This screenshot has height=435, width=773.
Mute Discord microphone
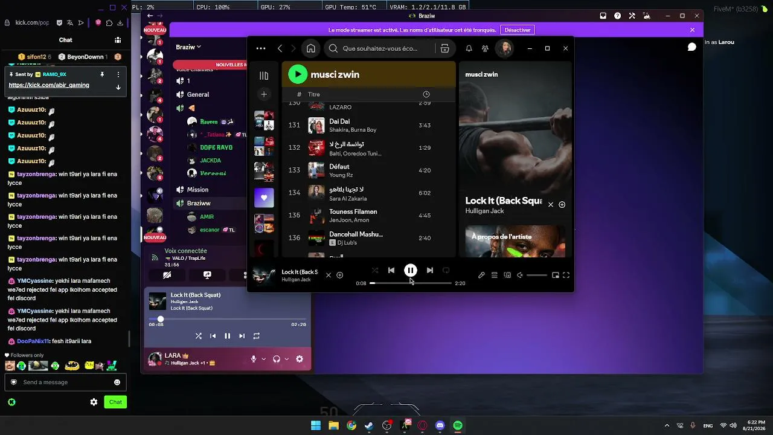click(x=254, y=359)
